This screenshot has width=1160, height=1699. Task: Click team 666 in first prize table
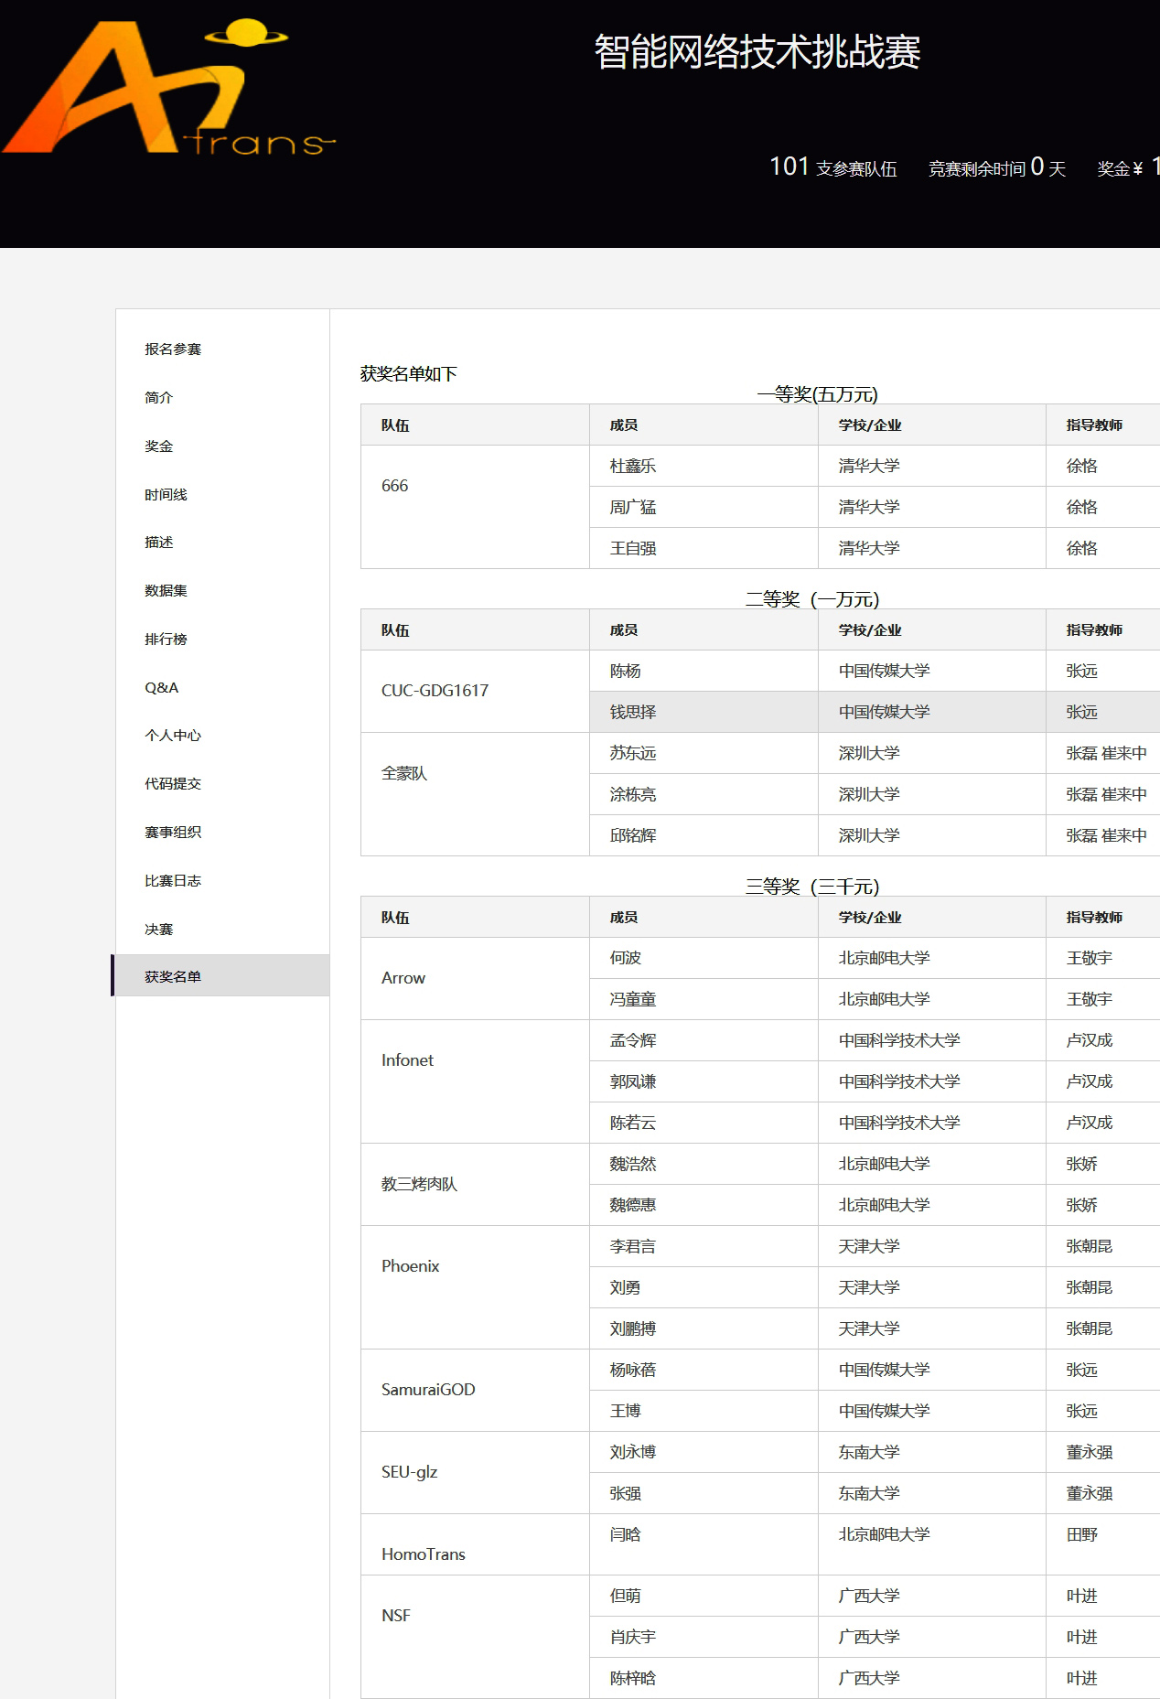(395, 486)
